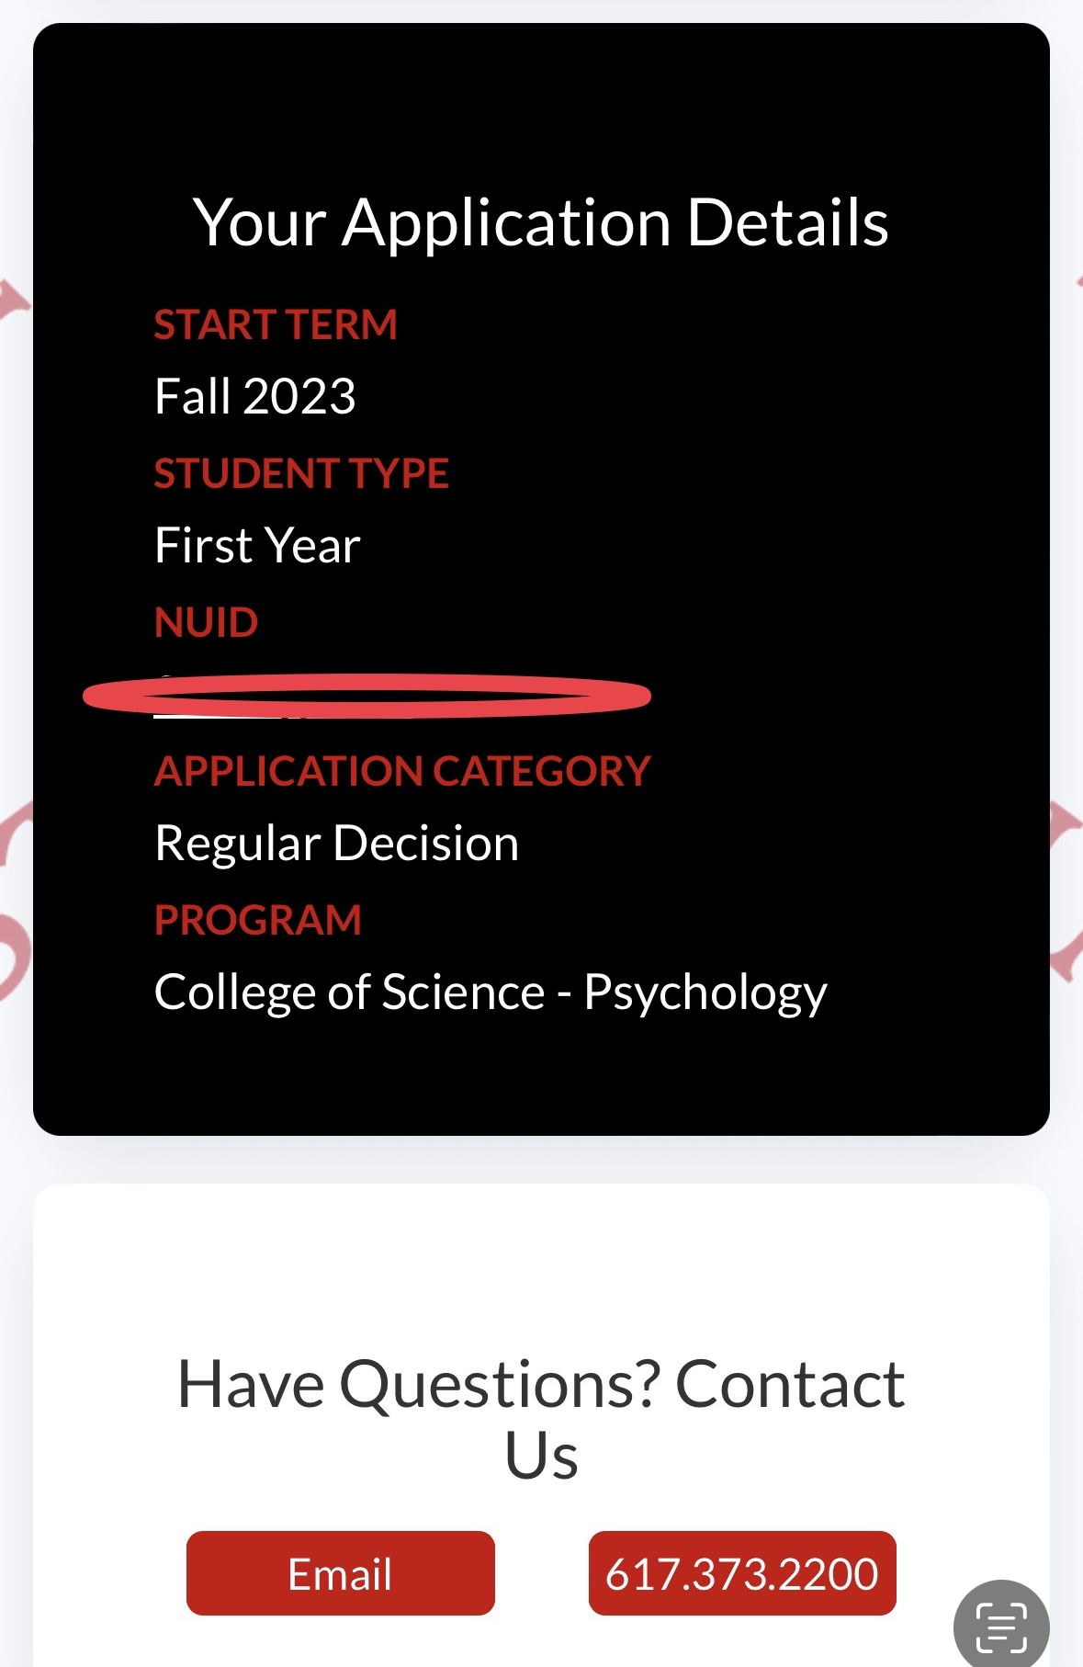Image resolution: width=1083 pixels, height=1667 pixels.
Task: Tap the APPLICATION CATEGORY label
Action: [402, 772]
